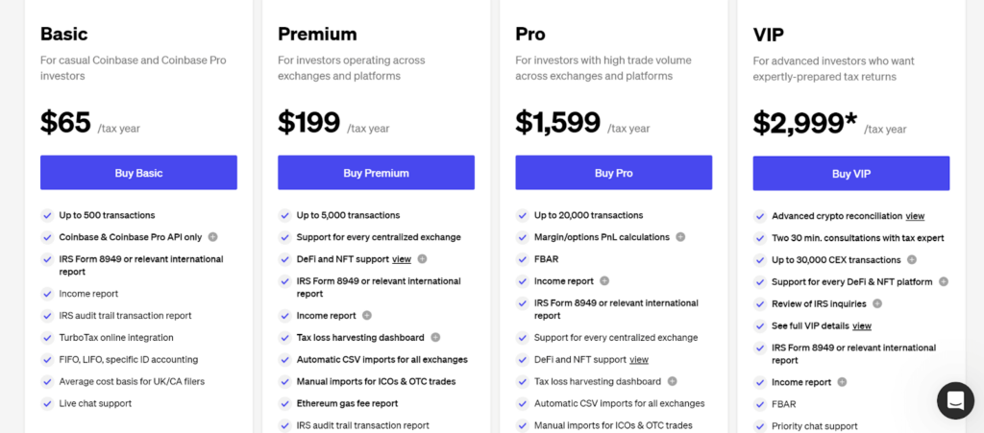The height and width of the screenshot is (433, 984).
Task: Click info icon beside every DeFi & NFT platform
Action: click(x=944, y=282)
